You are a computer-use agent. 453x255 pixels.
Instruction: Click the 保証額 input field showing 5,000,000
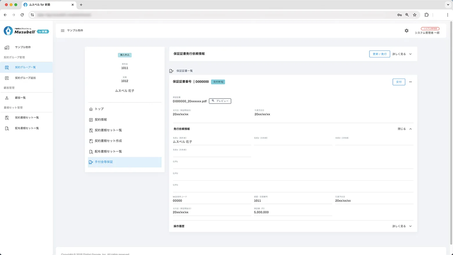pos(292,212)
